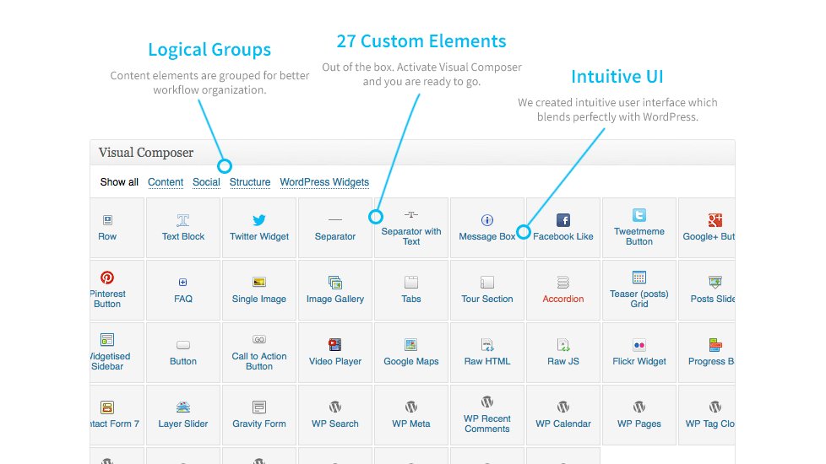Select the WP Search widget
826x464 pixels.
tap(335, 415)
